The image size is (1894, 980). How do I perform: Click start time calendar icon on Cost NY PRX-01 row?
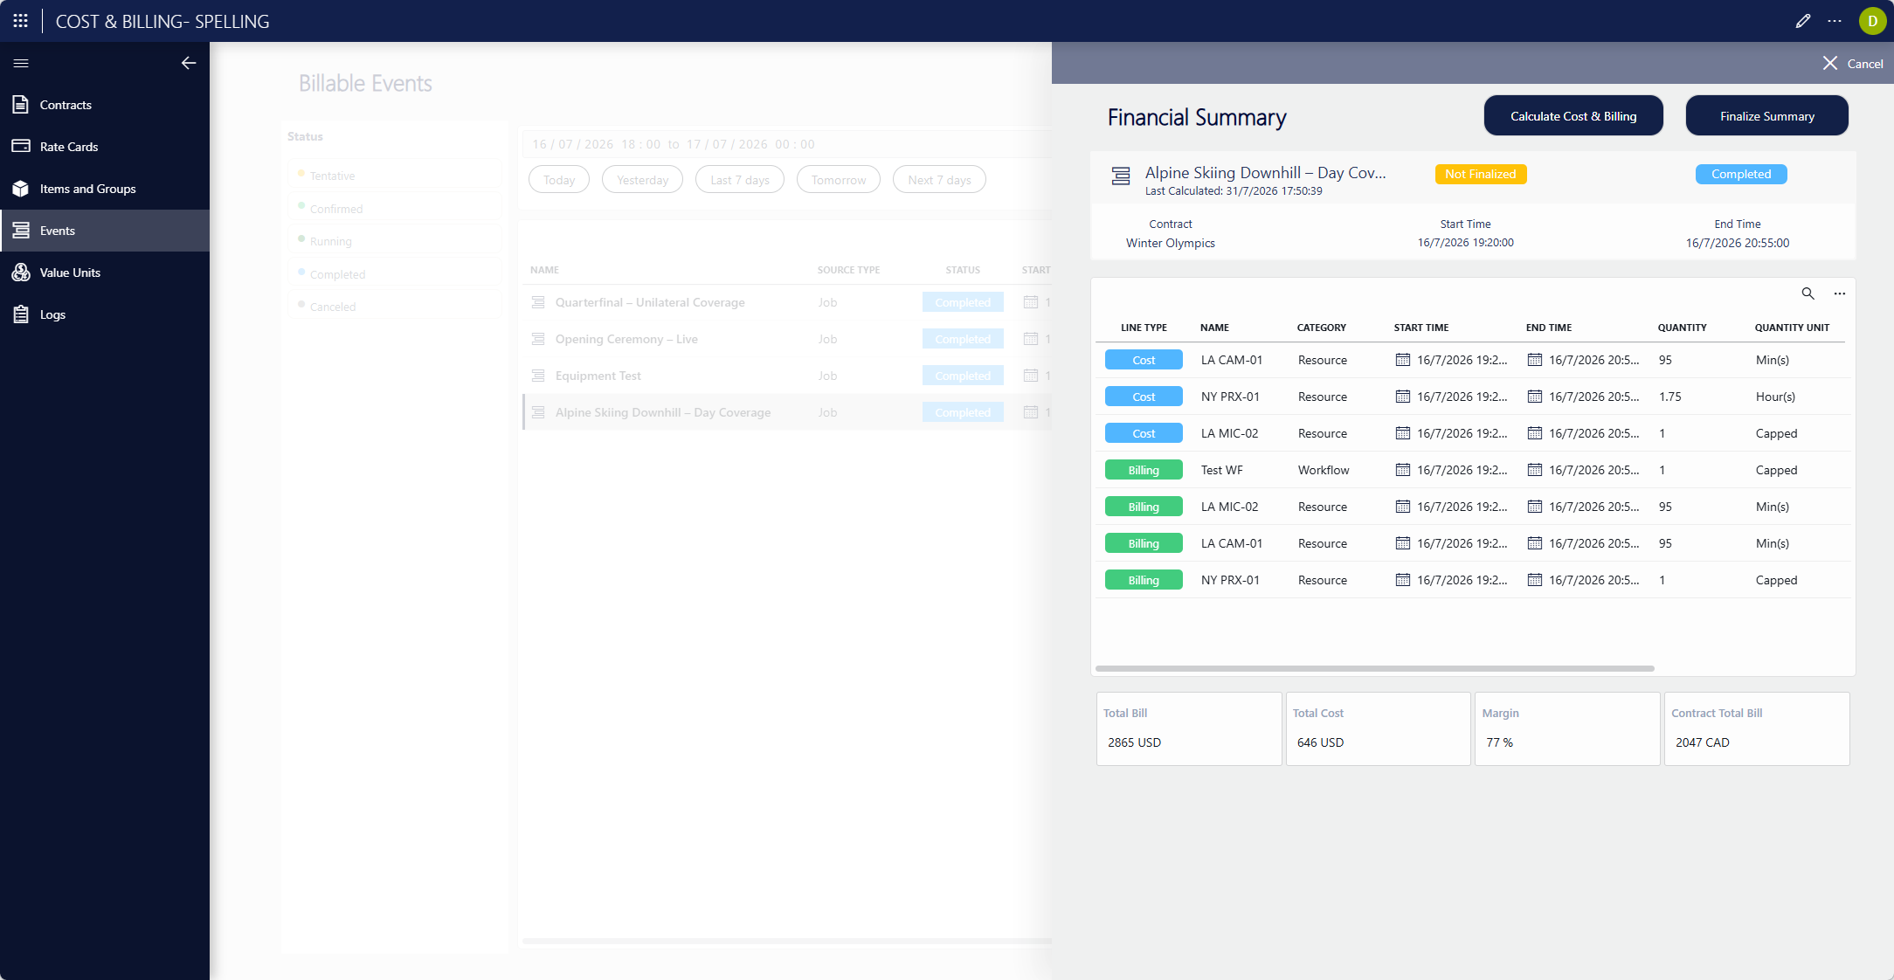pyautogui.click(x=1403, y=396)
